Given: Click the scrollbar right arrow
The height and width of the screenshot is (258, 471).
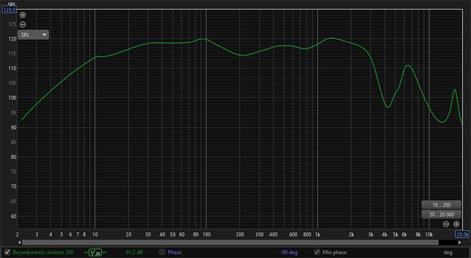Looking at the screenshot, I should (x=460, y=242).
